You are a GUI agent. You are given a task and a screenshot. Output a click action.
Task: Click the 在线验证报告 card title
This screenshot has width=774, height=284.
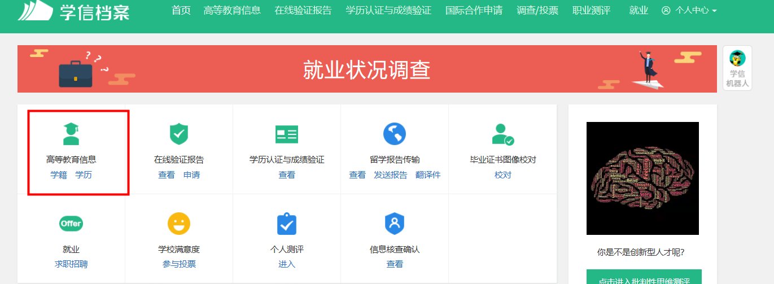point(179,160)
